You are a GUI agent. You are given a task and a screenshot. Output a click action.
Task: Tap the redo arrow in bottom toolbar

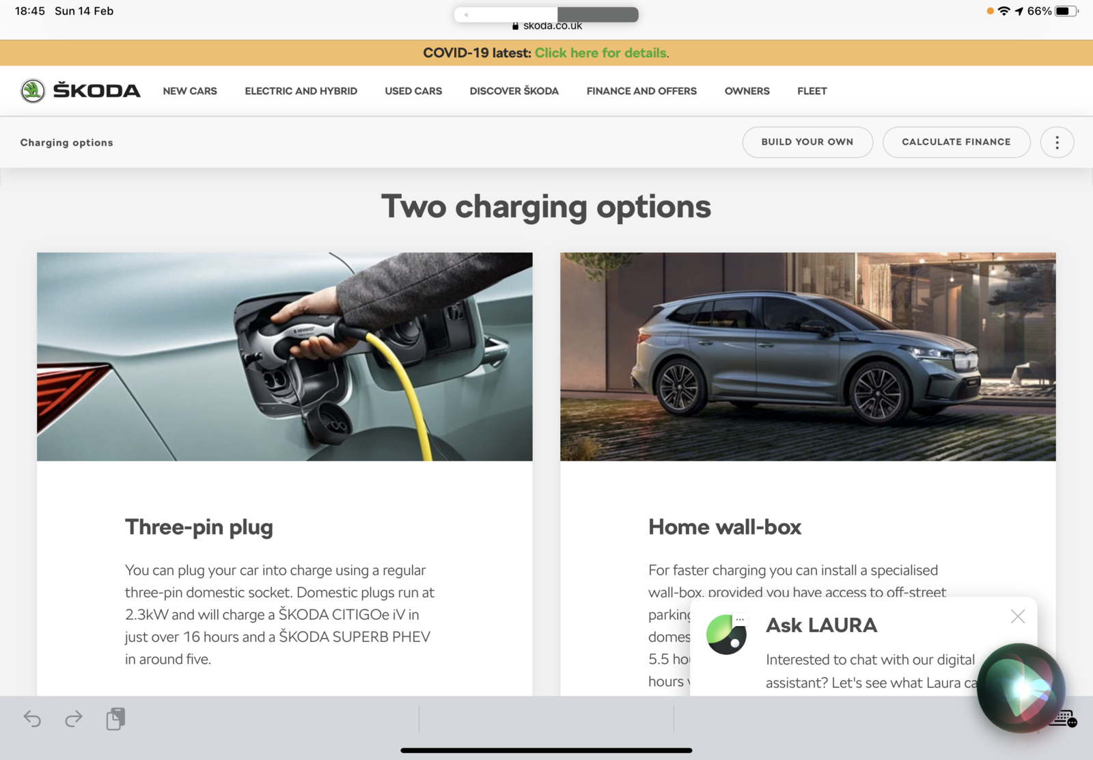click(74, 718)
